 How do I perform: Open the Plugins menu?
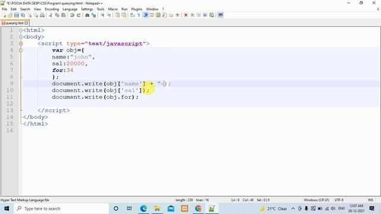click(x=136, y=9)
